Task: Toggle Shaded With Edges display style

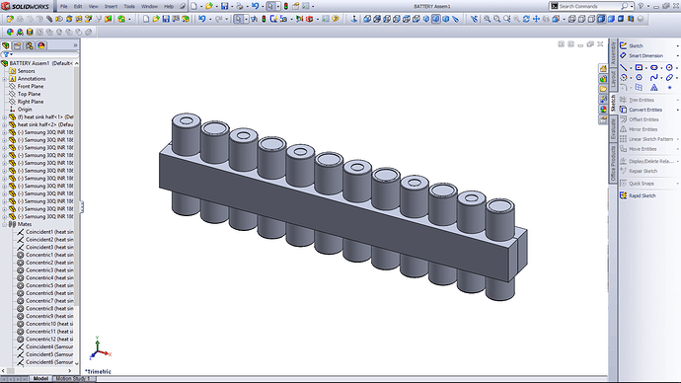Action: pos(601,19)
